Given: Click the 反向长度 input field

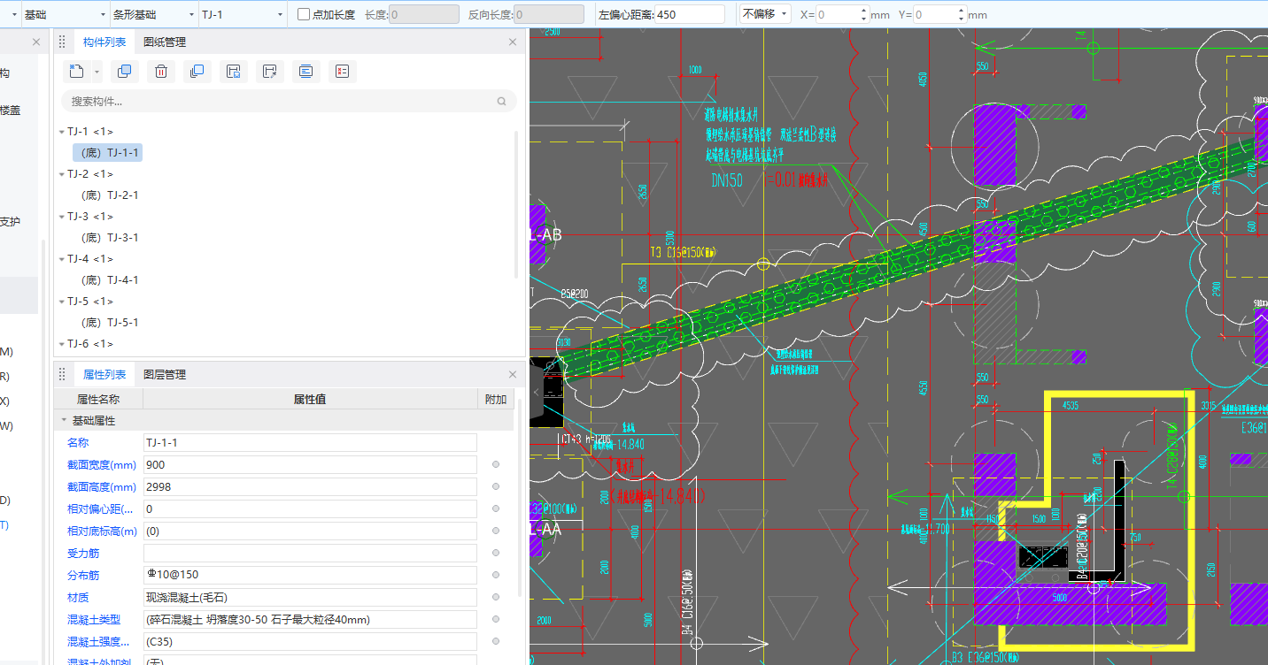Looking at the screenshot, I should click(549, 14).
